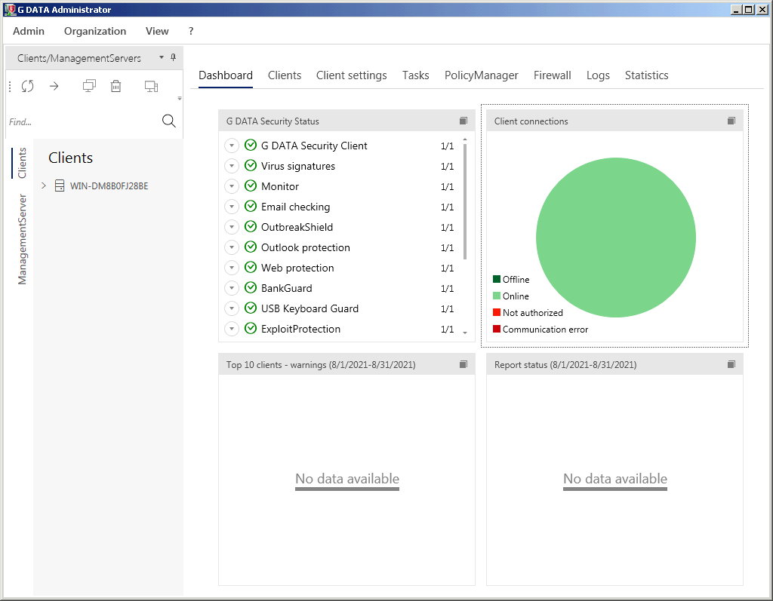Open dropdown next to Web protection
The height and width of the screenshot is (601, 773).
(x=231, y=268)
